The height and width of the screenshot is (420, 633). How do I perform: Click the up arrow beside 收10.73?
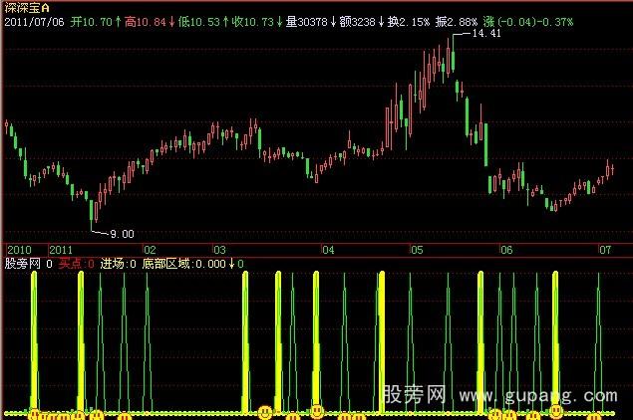coord(279,20)
